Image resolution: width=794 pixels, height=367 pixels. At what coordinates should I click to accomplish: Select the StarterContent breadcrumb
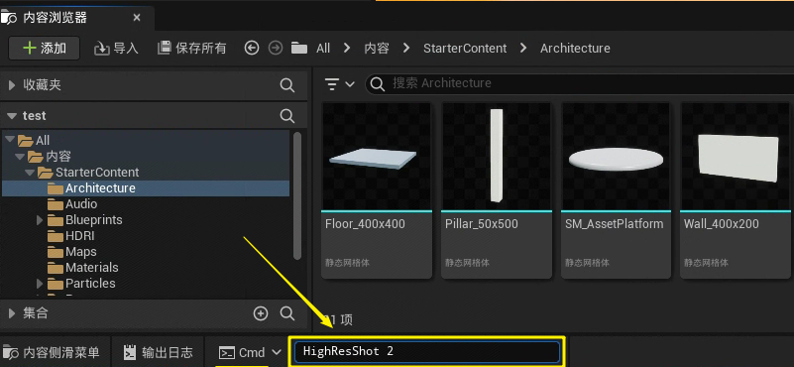(465, 49)
